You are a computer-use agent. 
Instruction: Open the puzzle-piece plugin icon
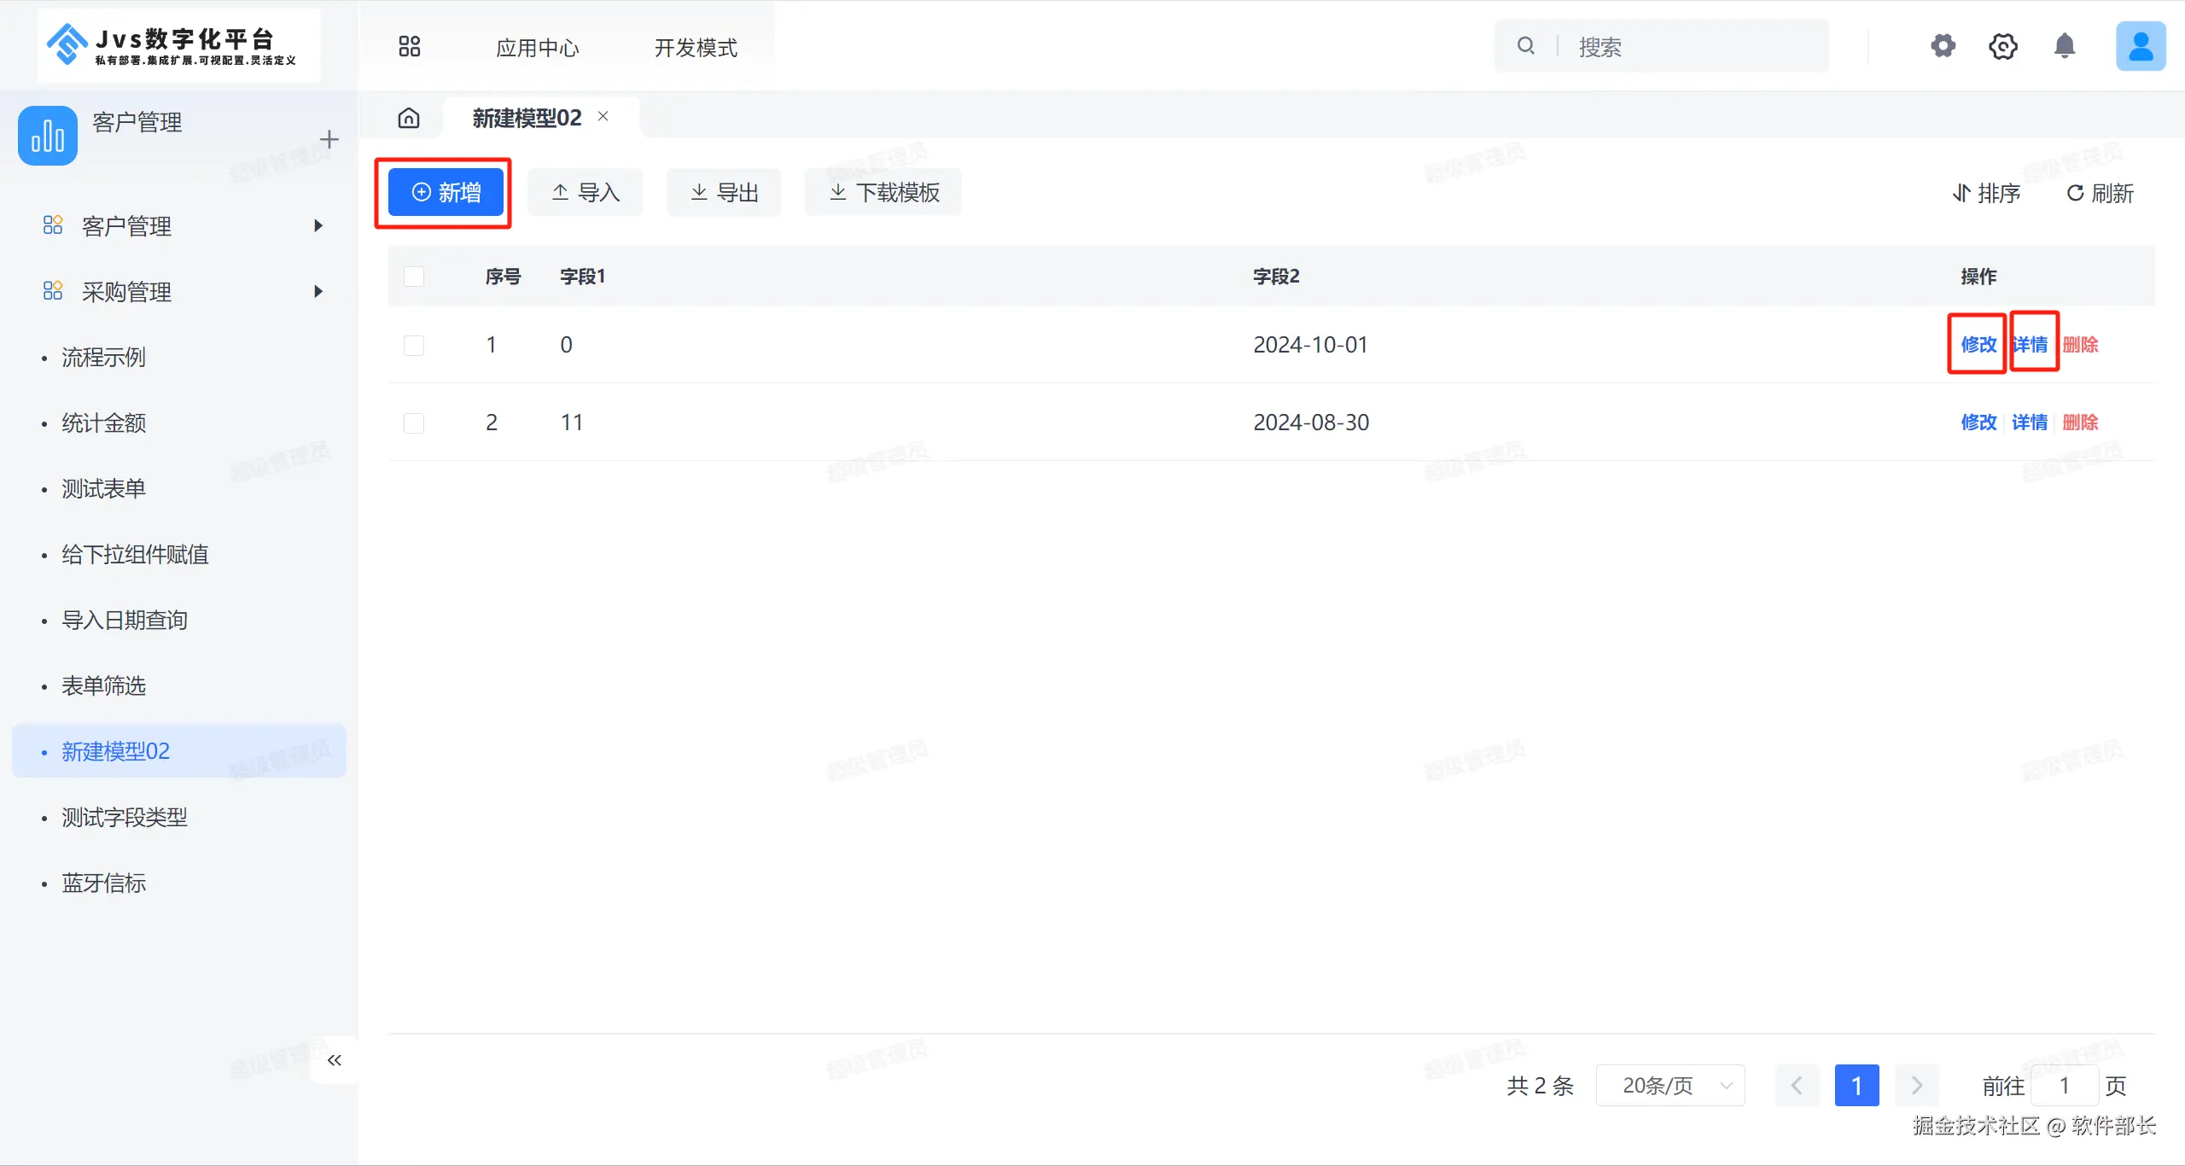1943,46
